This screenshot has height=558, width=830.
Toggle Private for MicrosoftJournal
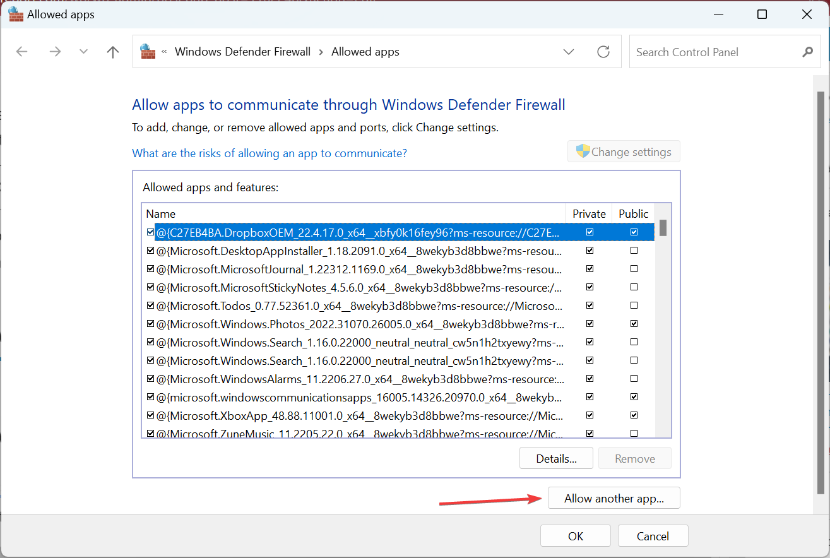[590, 269]
